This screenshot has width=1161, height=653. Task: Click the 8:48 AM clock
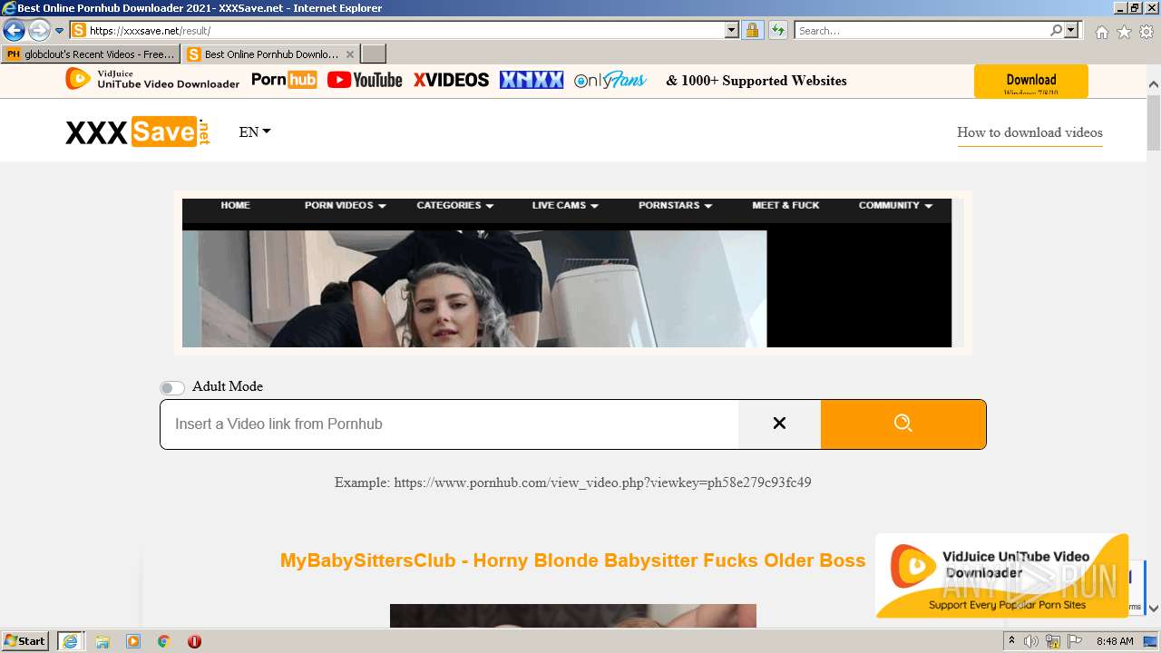1115,641
